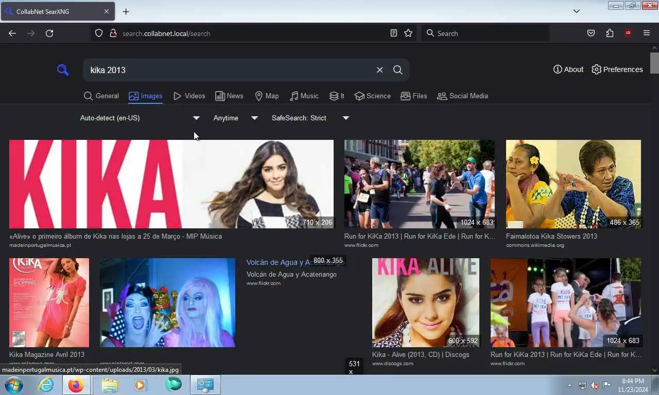Viewport: 659px width, 395px height.
Task: Open the About page
Action: pyautogui.click(x=568, y=69)
